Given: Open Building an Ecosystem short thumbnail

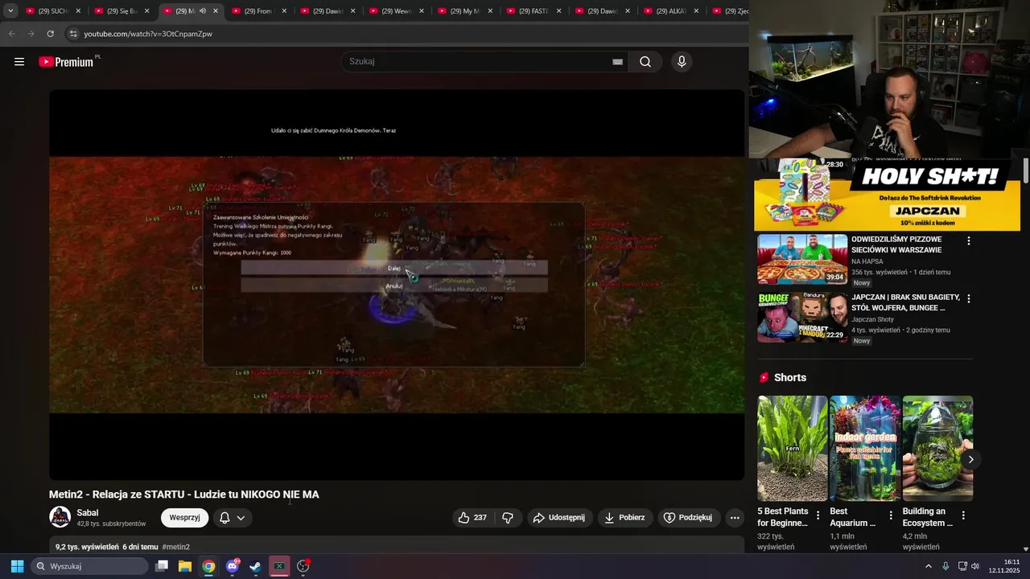Looking at the screenshot, I should coord(937,448).
